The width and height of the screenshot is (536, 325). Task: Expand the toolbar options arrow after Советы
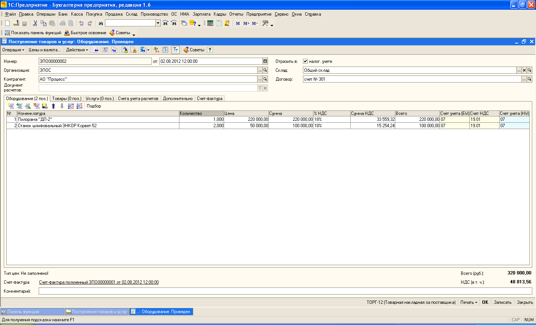(x=134, y=35)
